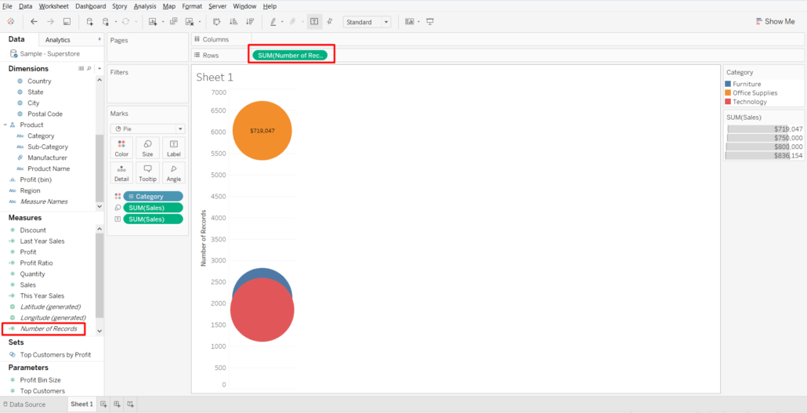Viewport: 807px width, 413px height.
Task: Click the SUM(Number of Rec.. pill in Rows
Action: (290, 55)
